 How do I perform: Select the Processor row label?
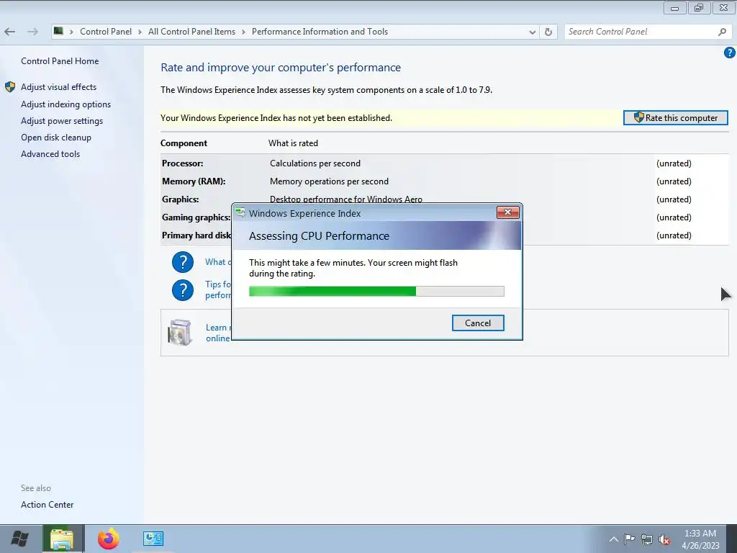click(183, 163)
